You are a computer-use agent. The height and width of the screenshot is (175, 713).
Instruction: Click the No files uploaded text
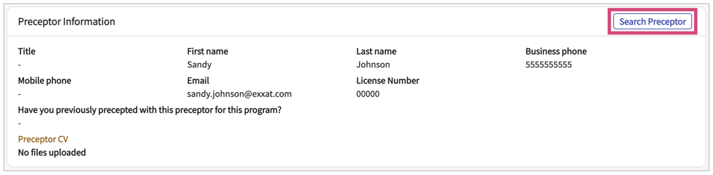[x=52, y=153]
